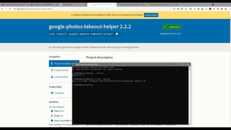
Task: Click the download icon beside Download files
Action: 52,77
